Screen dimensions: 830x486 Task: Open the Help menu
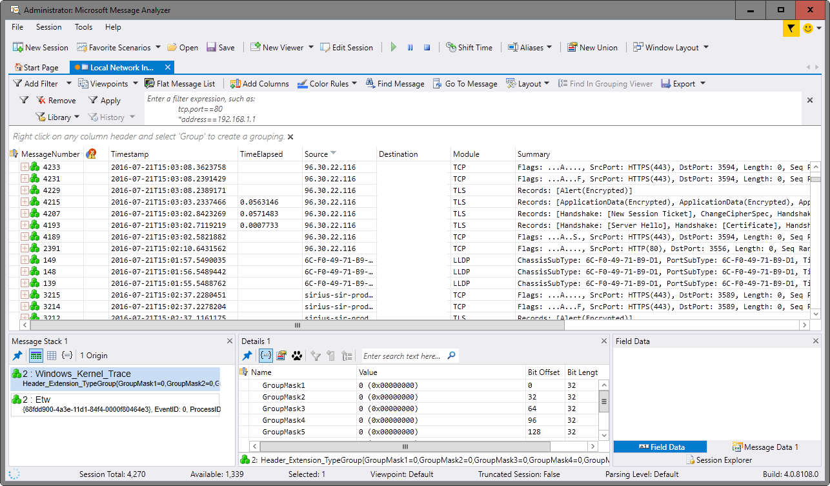tap(113, 27)
